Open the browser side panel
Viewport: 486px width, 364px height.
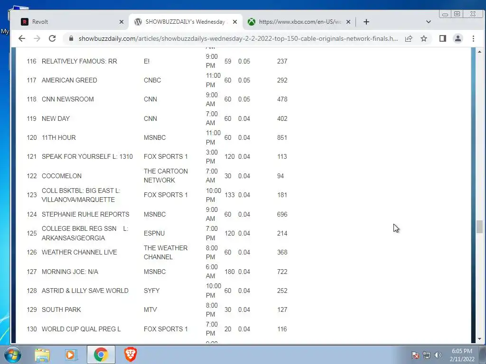[x=443, y=38]
